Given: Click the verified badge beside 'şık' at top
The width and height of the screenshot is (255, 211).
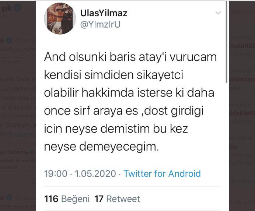Looking at the screenshot, I should 18,8.
